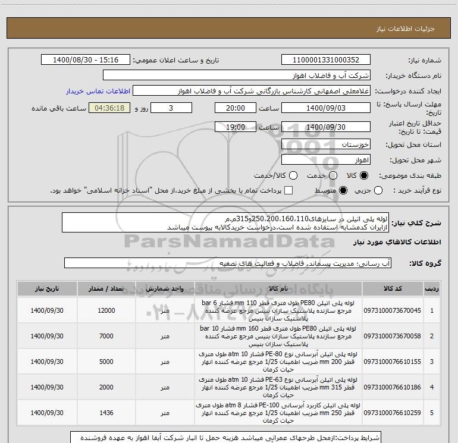Click the delivery city field اهواز
Screen dimensions: 458x443
click(x=326, y=160)
